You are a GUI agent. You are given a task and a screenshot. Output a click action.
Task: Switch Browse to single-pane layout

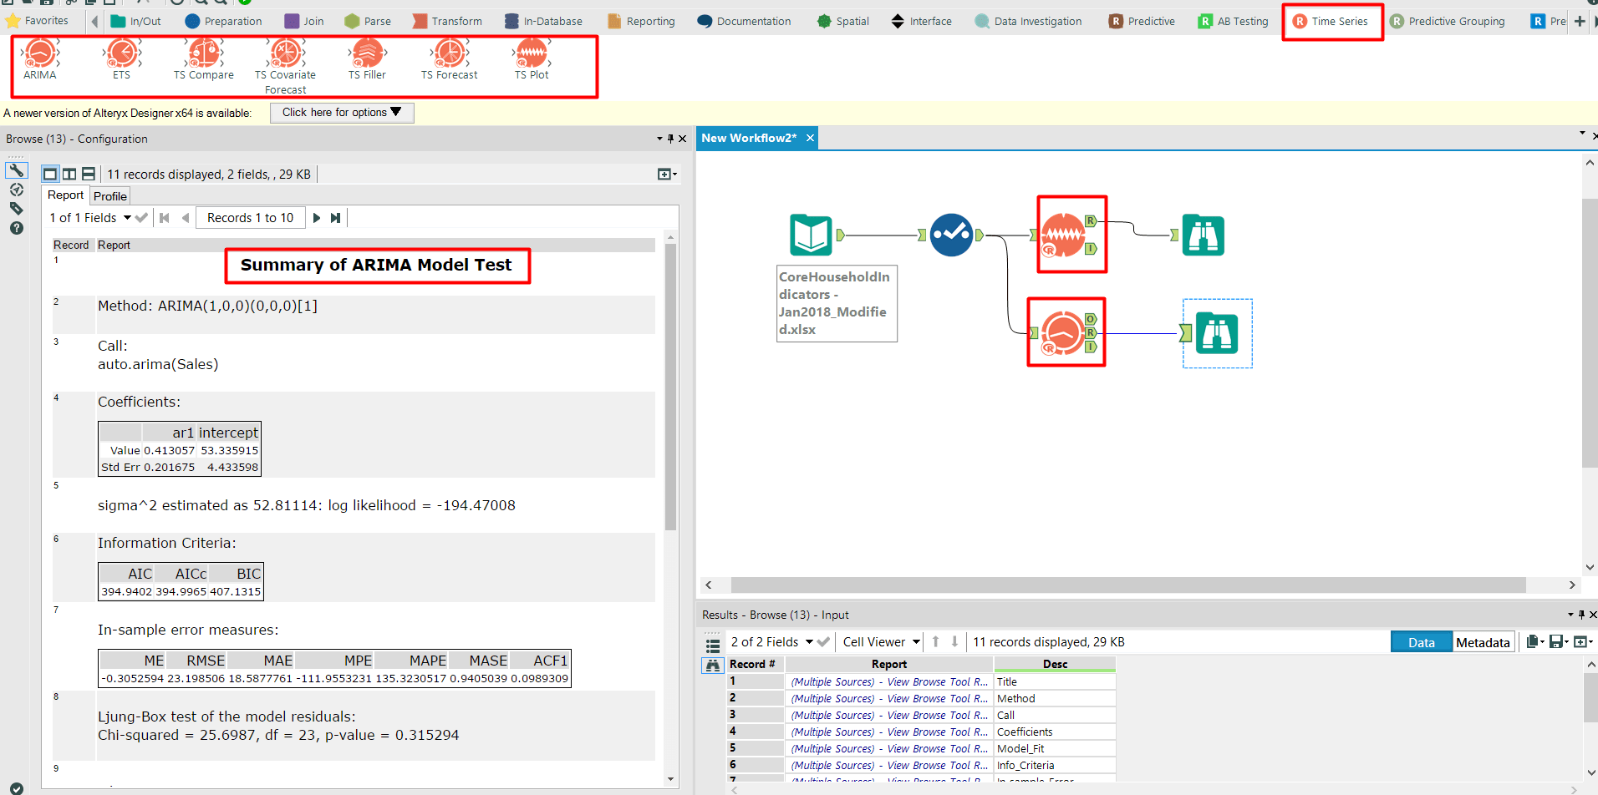coord(50,174)
